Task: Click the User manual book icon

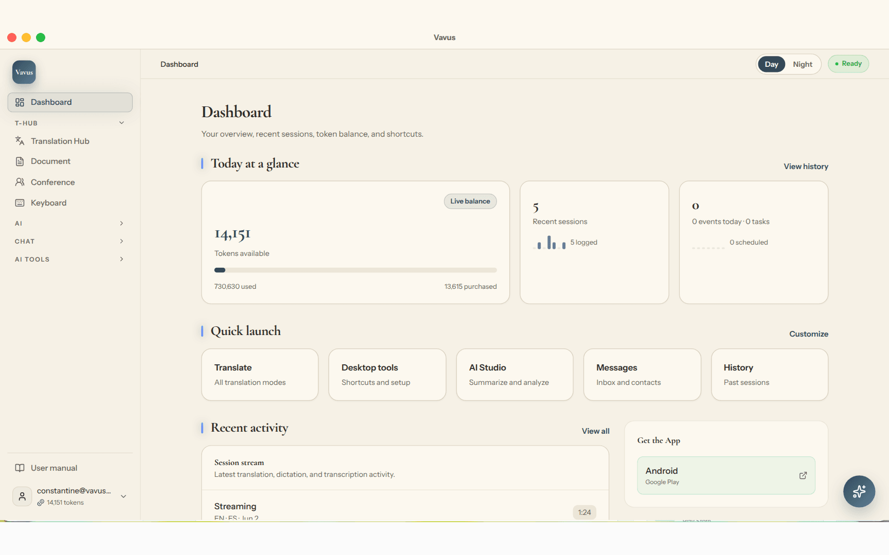Action: click(20, 468)
